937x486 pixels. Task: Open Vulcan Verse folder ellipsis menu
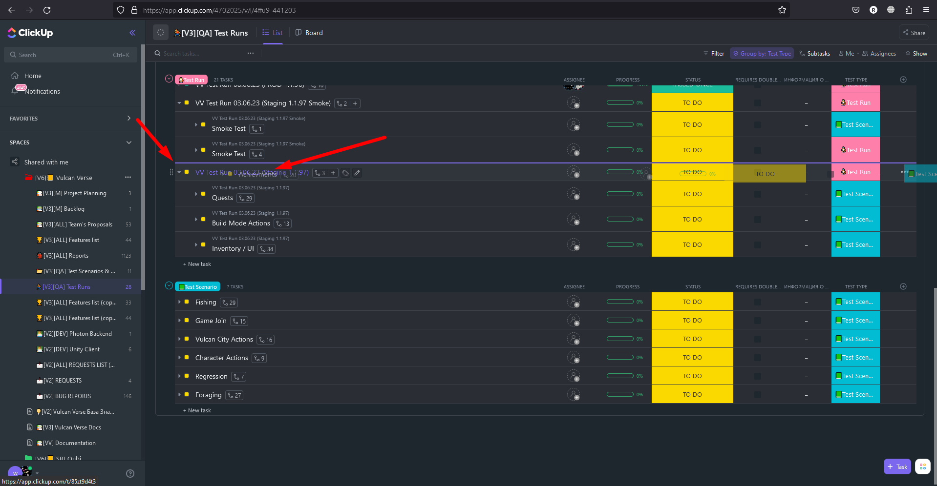pyautogui.click(x=128, y=177)
